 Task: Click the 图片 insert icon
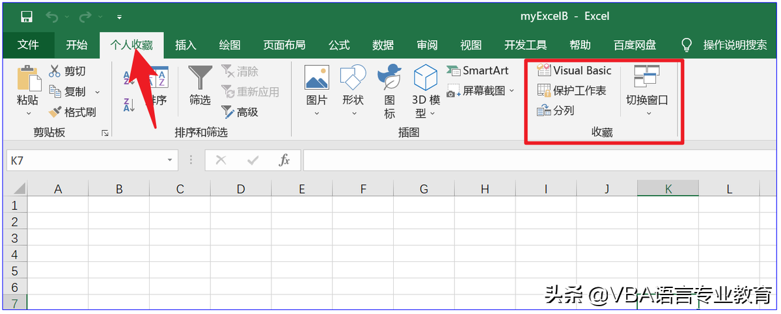(x=316, y=77)
